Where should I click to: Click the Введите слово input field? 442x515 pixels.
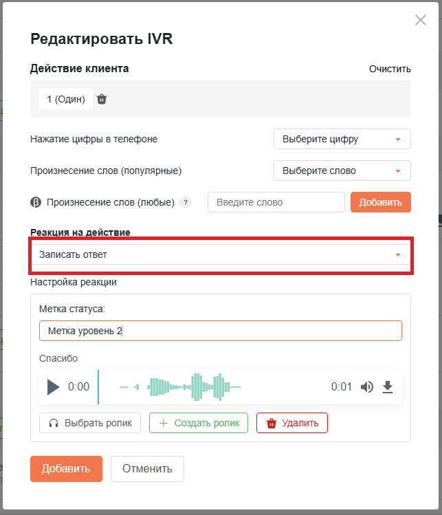(276, 202)
